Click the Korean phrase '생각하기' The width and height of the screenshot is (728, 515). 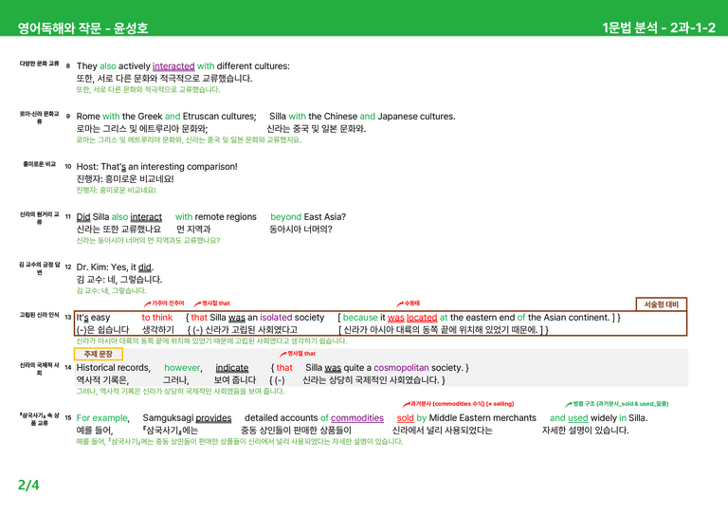point(158,330)
